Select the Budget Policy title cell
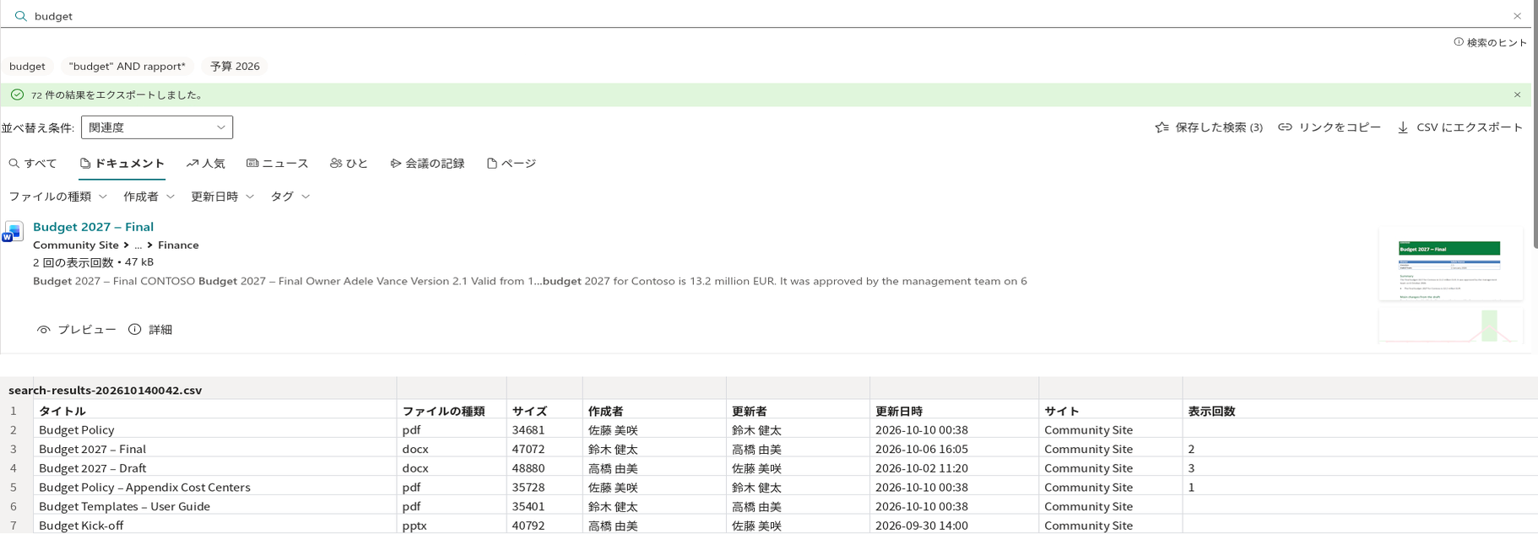 click(x=215, y=430)
